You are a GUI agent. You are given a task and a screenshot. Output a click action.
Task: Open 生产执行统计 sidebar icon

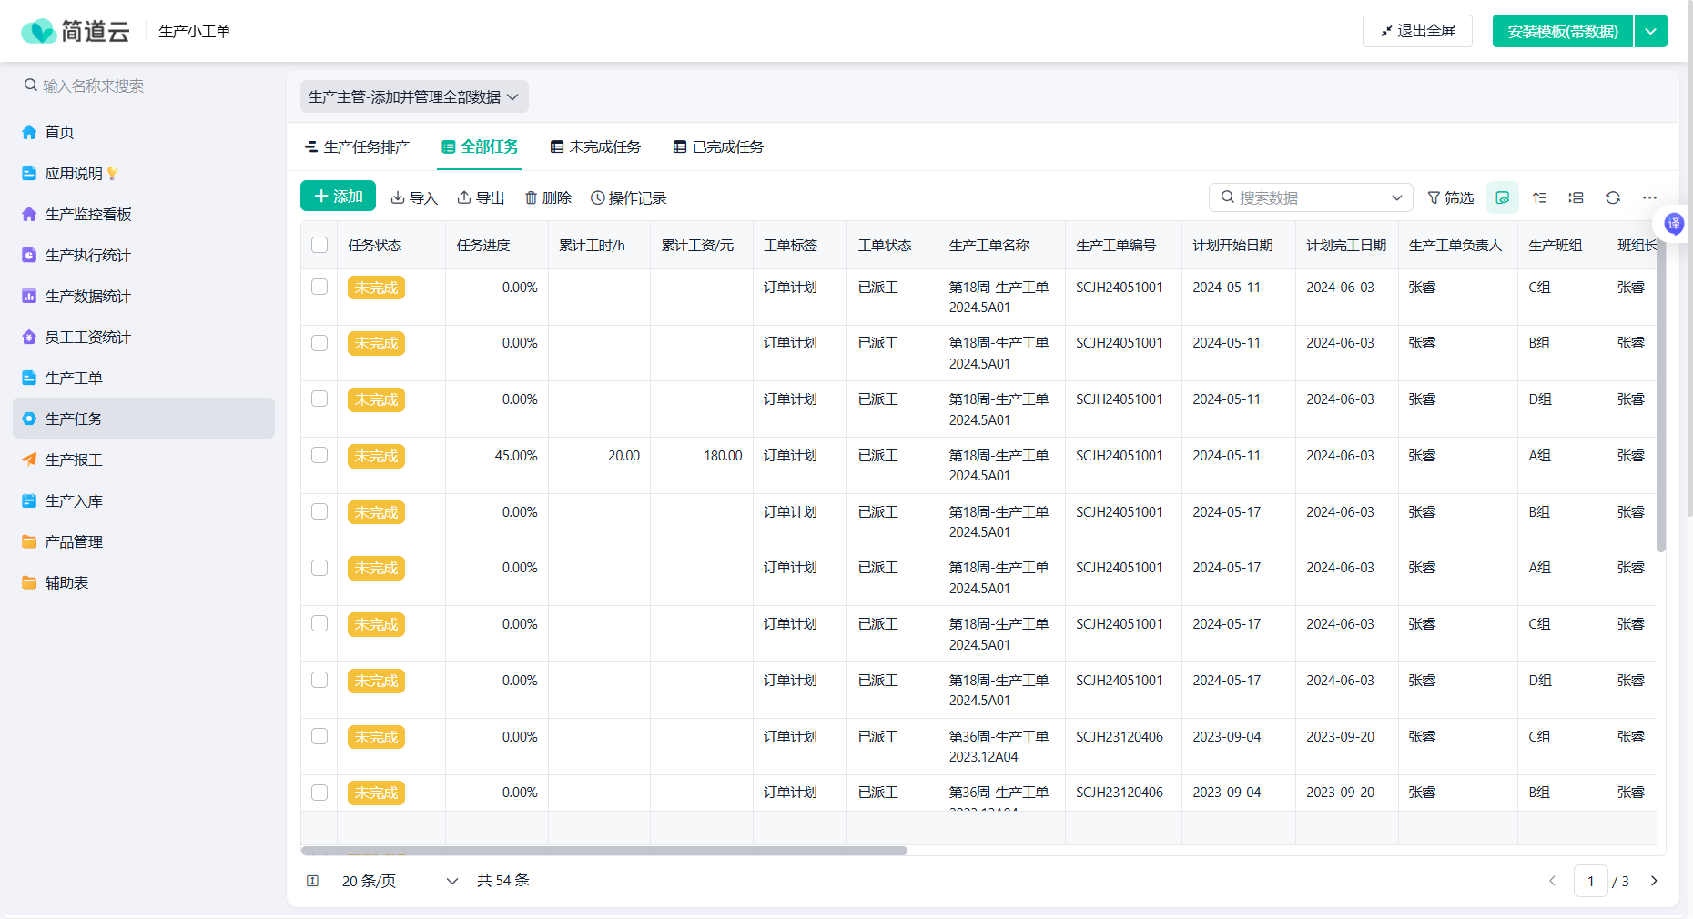point(29,255)
